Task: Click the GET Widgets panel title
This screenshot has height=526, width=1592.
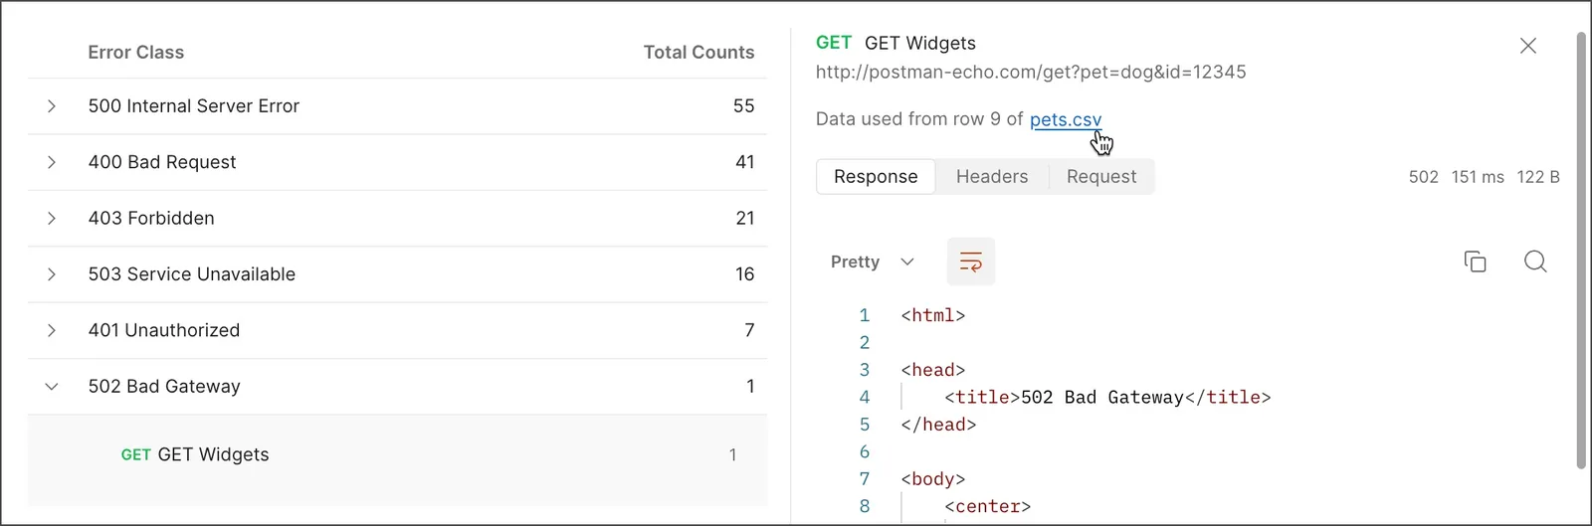Action: [x=920, y=43]
